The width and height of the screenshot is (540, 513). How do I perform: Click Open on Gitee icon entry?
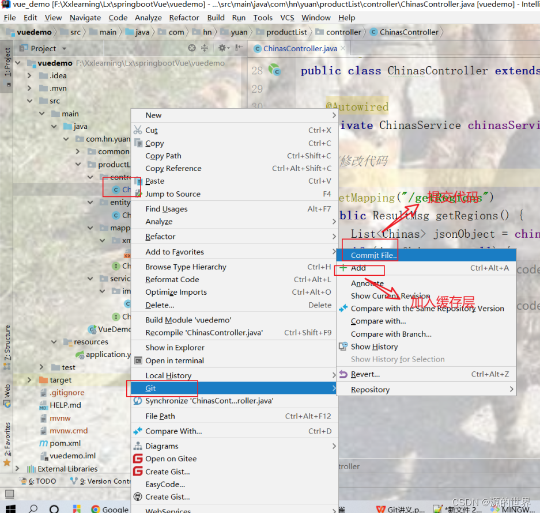pos(138,459)
